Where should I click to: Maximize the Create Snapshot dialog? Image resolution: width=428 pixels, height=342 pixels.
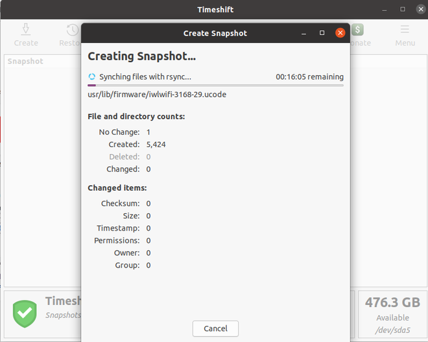click(x=322, y=33)
